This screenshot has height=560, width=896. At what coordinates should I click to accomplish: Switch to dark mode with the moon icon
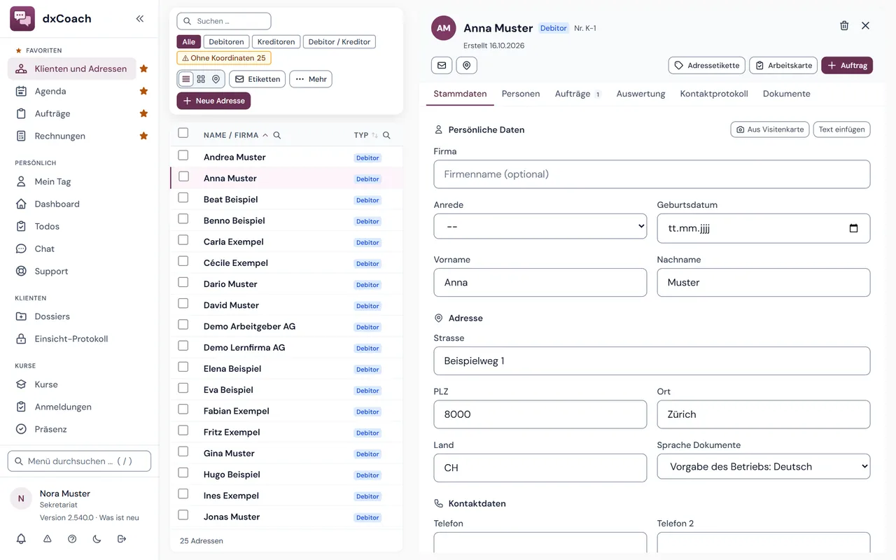tap(97, 539)
